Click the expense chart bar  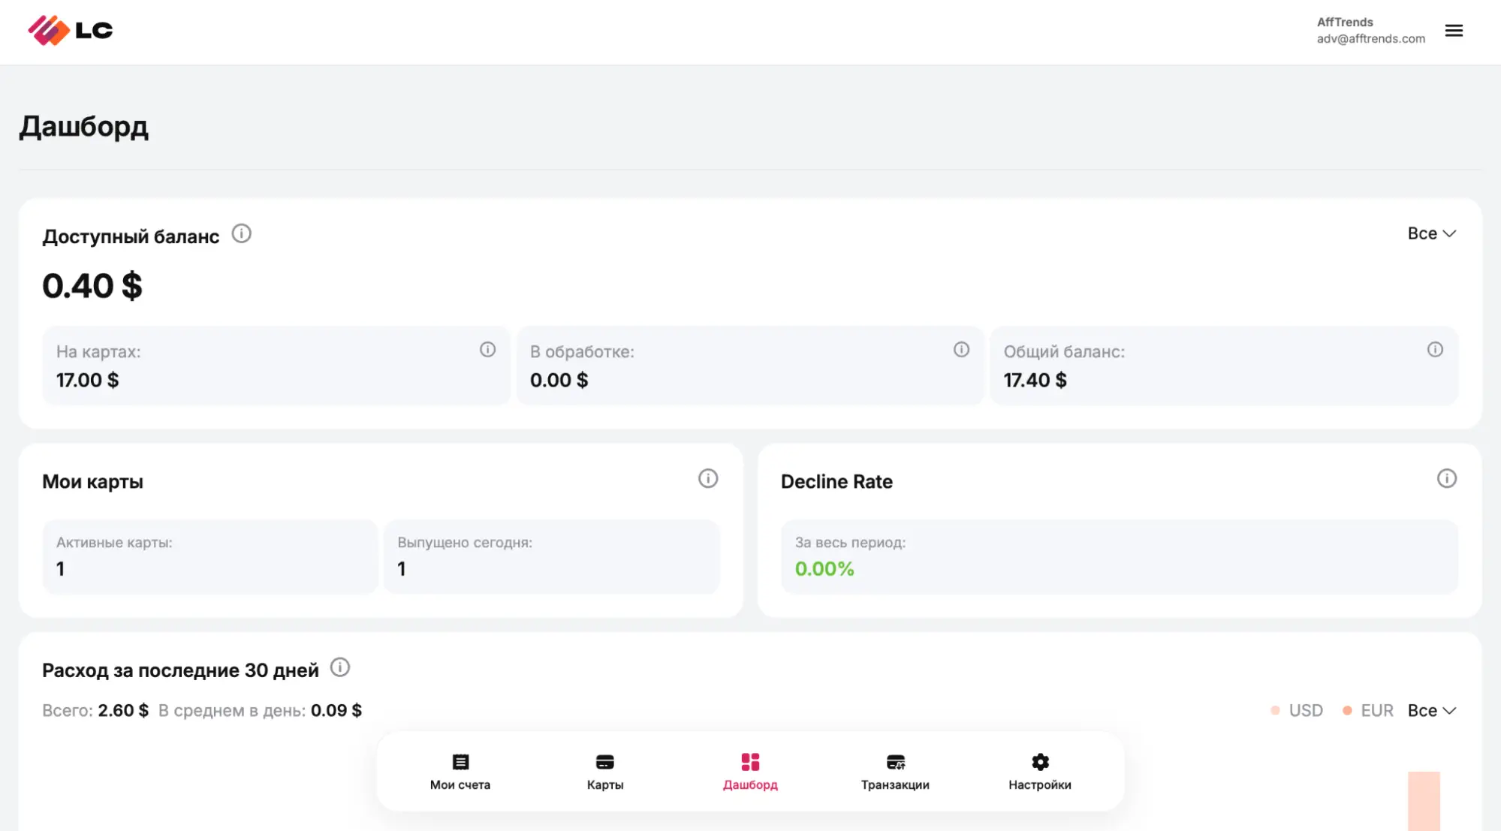[1424, 801]
